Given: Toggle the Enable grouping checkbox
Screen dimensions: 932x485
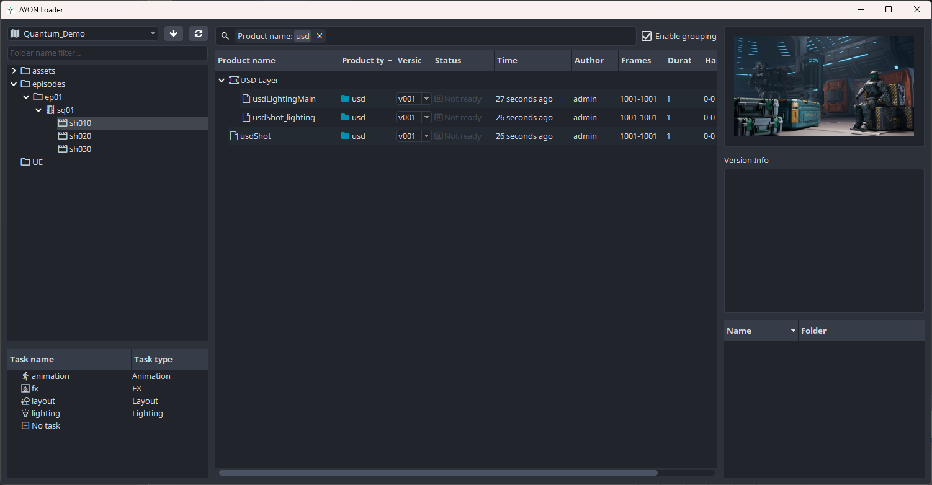Looking at the screenshot, I should point(647,36).
